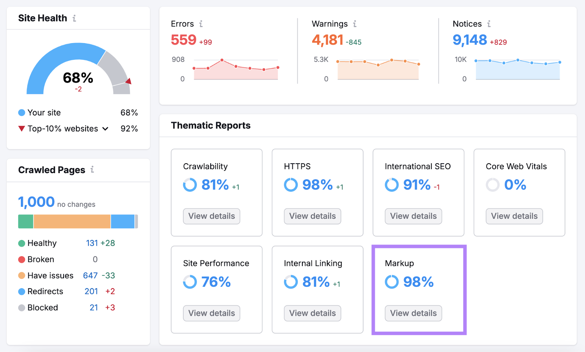Click the green Healthy segment of crawled bar
The image size is (585, 352).
coord(26,222)
